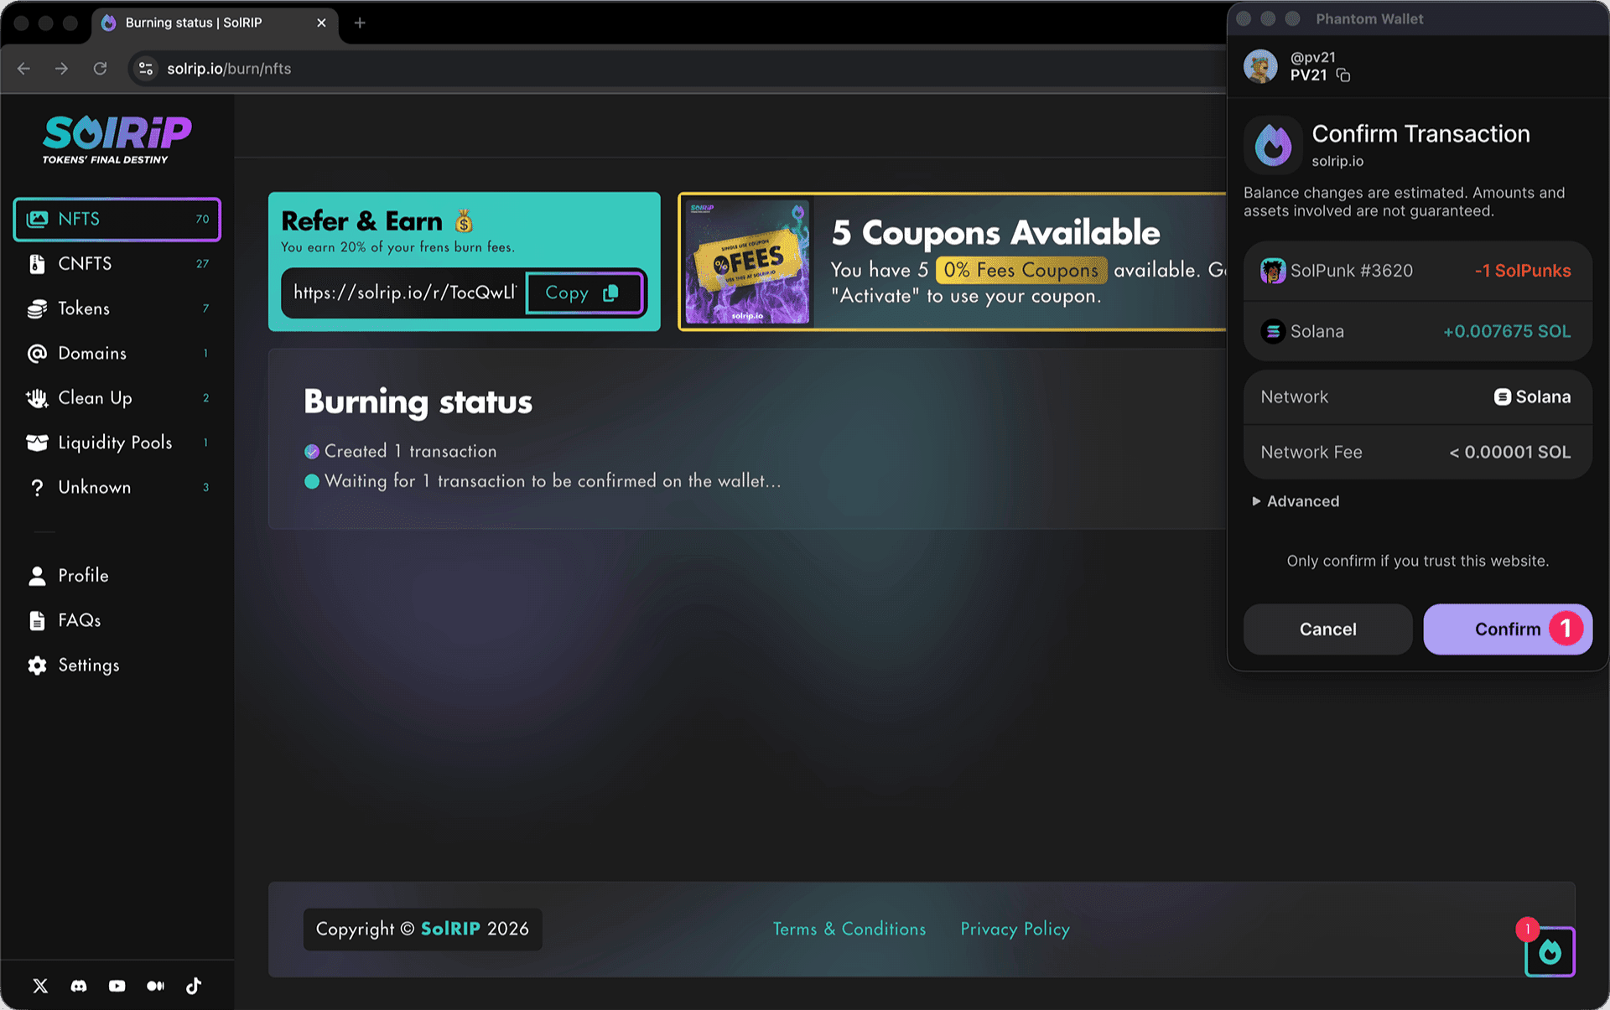This screenshot has width=1610, height=1010.
Task: Click the '< 0.00001 SOL' network fee value
Action: click(x=1510, y=452)
